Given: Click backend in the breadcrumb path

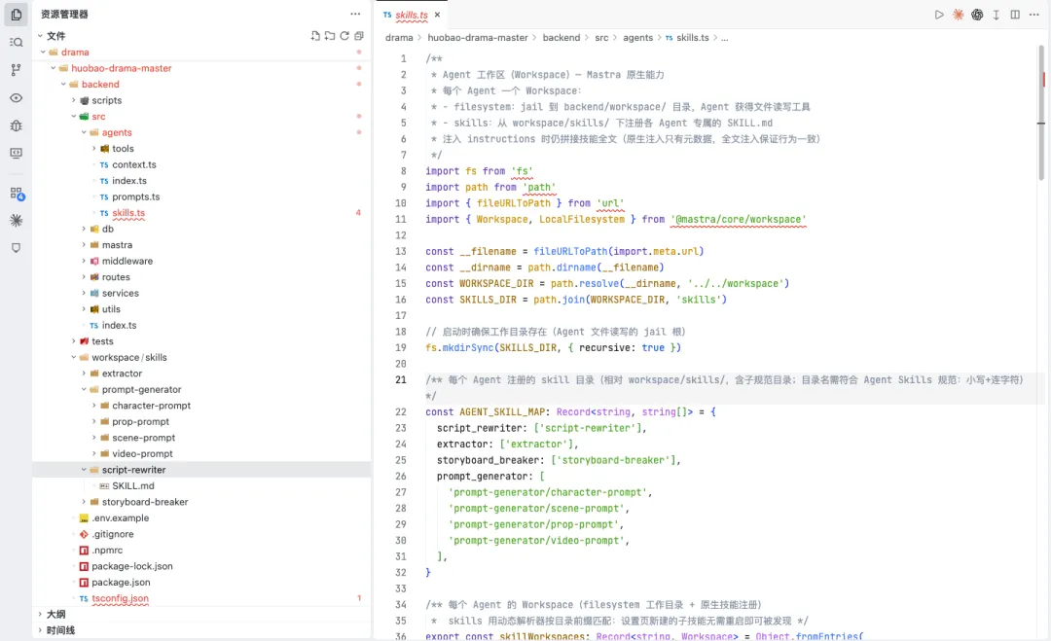Looking at the screenshot, I should tap(562, 38).
